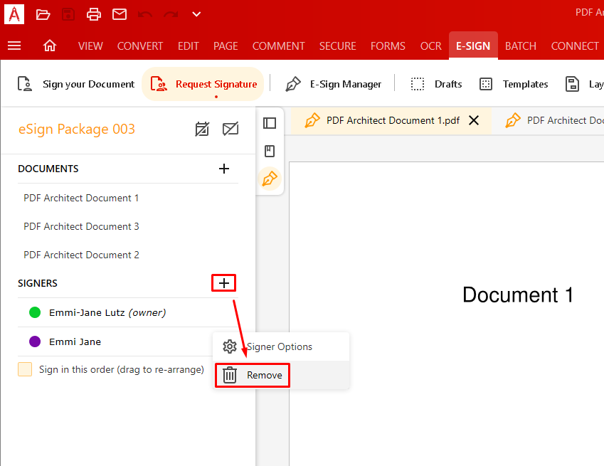Choose Remove from the context menu

[x=281, y=375]
